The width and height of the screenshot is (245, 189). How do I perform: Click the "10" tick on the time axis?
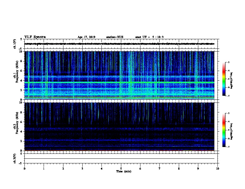click(217, 169)
